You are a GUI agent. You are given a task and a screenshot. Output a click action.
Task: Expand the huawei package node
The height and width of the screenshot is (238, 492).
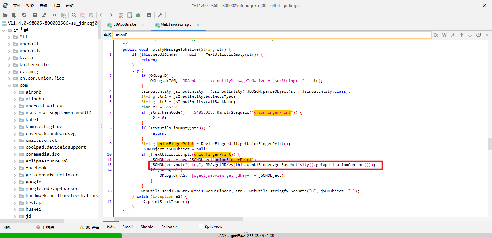tap(15, 209)
